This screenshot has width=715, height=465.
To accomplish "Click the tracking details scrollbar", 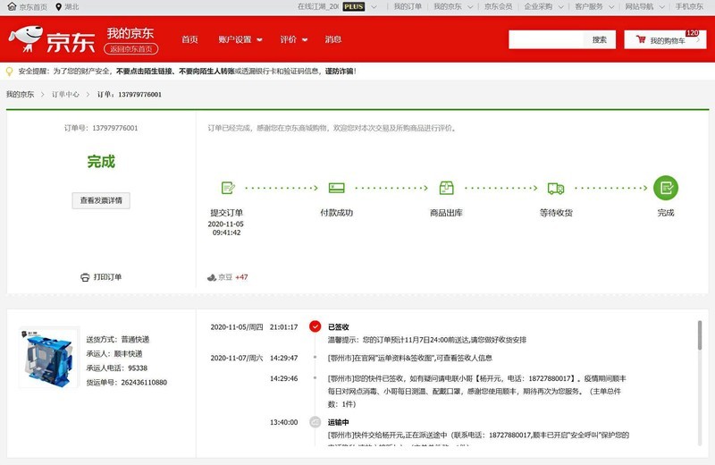I will pos(700,335).
